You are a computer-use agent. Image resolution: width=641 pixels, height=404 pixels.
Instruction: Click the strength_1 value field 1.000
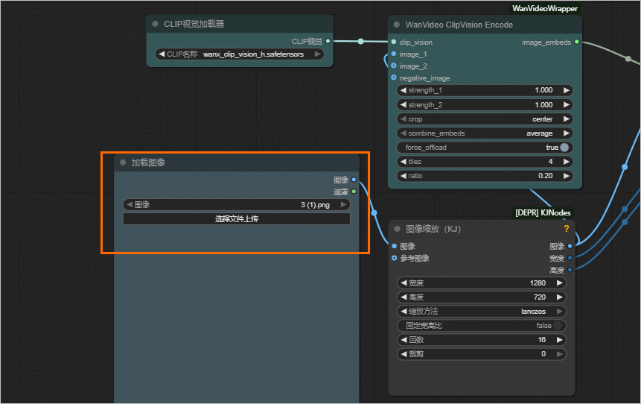(x=543, y=90)
